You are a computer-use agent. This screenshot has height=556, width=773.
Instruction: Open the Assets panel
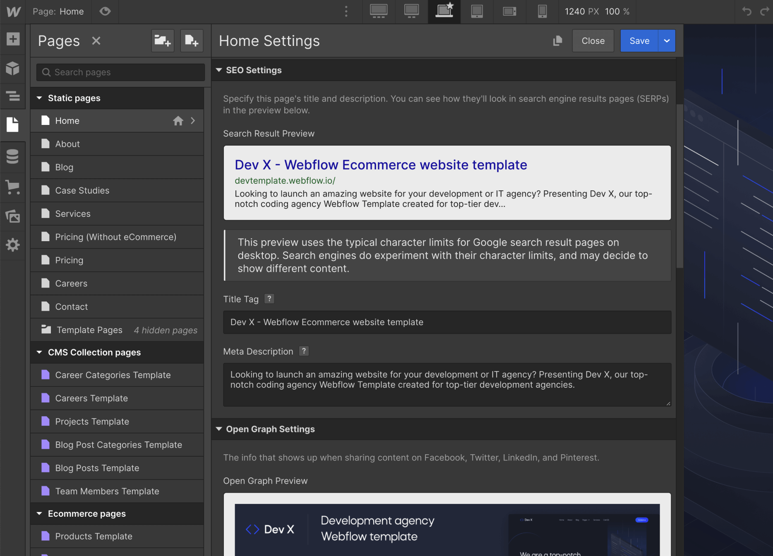click(x=13, y=216)
